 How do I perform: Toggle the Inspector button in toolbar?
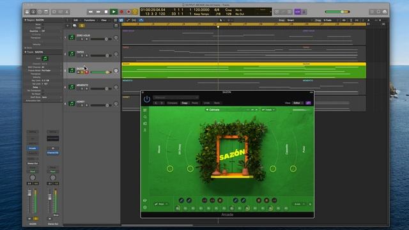click(x=33, y=11)
